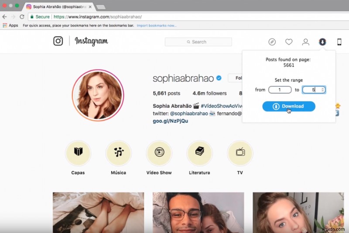Open the goo.gl/NzPjQu bio link
The width and height of the screenshot is (349, 233).
(x=171, y=121)
